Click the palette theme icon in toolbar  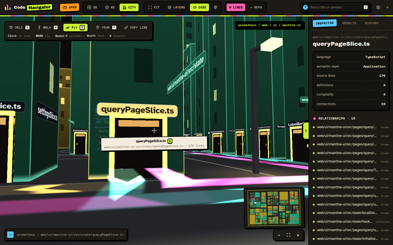coord(216,7)
